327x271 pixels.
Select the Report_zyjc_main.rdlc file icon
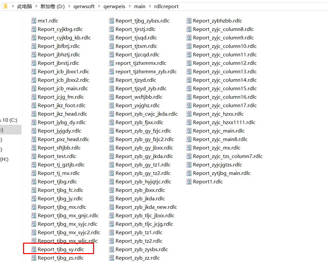click(x=189, y=131)
